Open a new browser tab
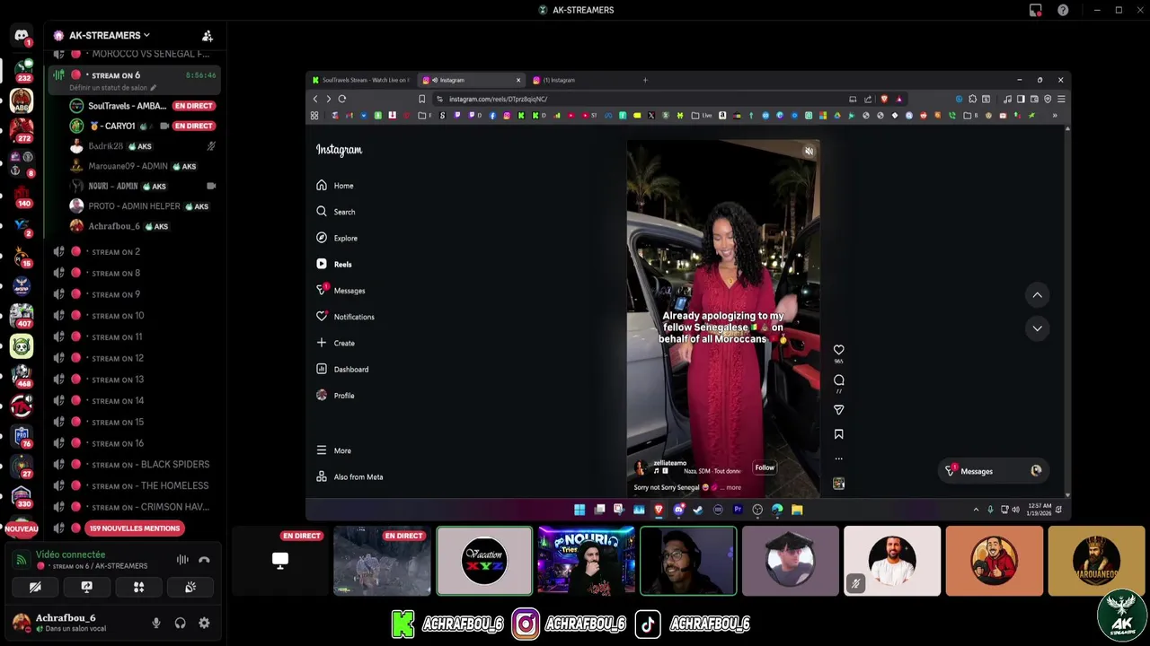The width and height of the screenshot is (1150, 646). pyautogui.click(x=645, y=80)
